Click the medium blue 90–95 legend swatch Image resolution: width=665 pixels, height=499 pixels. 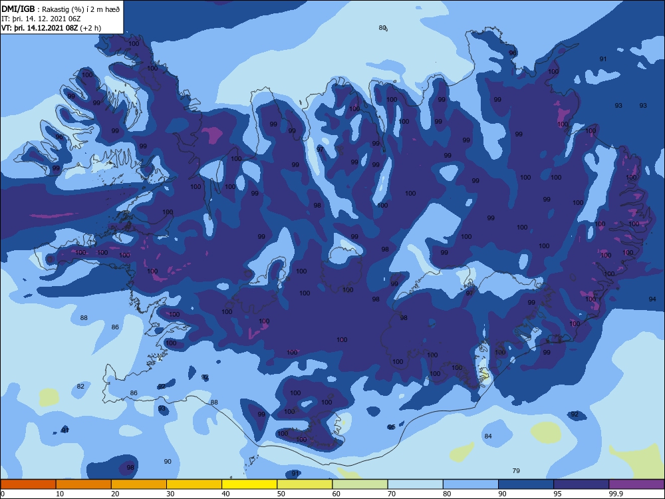[526, 484]
